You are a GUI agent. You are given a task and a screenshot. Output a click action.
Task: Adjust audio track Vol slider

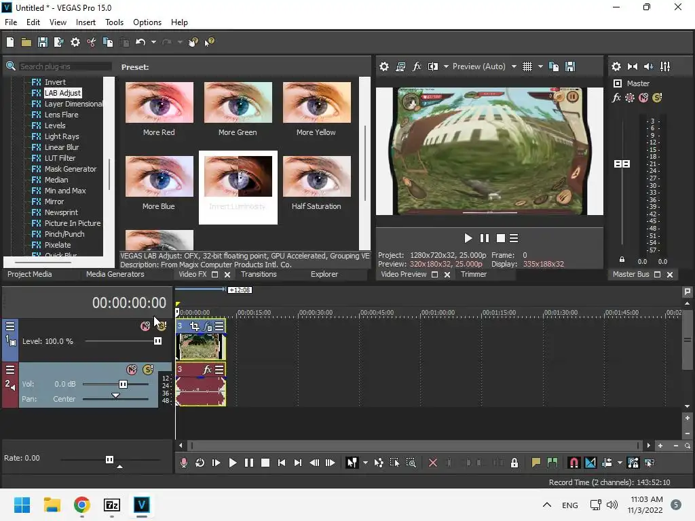124,384
